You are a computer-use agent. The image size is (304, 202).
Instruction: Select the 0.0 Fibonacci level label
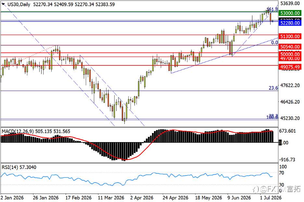pyautogui.click(x=274, y=42)
